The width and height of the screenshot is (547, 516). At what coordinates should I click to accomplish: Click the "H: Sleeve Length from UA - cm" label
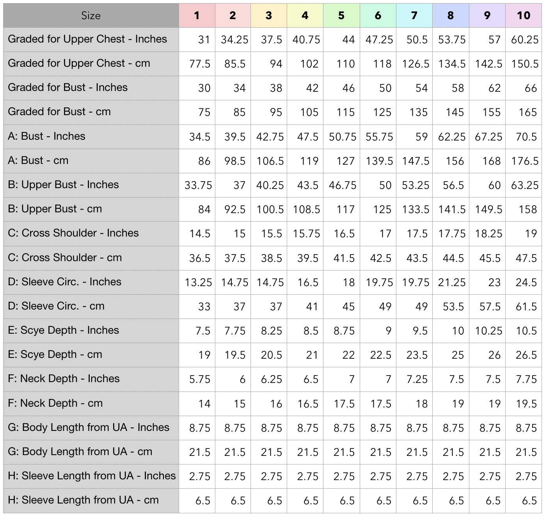tap(83, 500)
